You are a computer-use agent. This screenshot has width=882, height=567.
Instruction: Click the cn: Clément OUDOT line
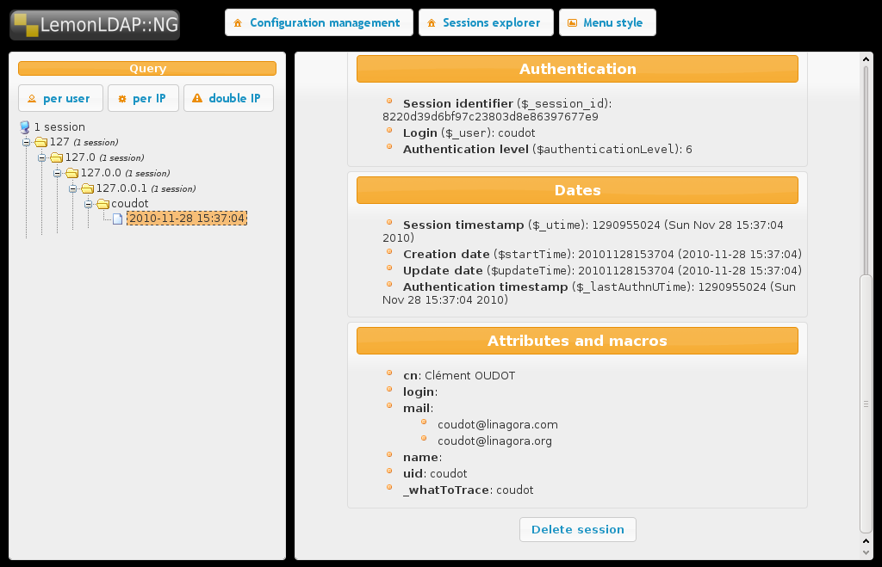pos(459,375)
